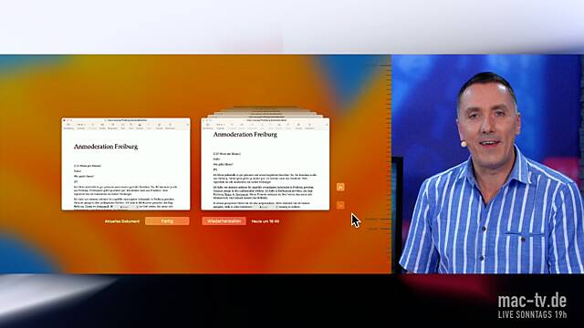
Task: Open Darstellung menu in current document toolbar
Action: coord(68,126)
